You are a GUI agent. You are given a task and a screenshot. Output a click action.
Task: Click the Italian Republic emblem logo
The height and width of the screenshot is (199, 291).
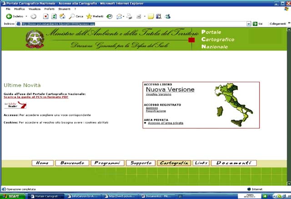[x=35, y=39]
